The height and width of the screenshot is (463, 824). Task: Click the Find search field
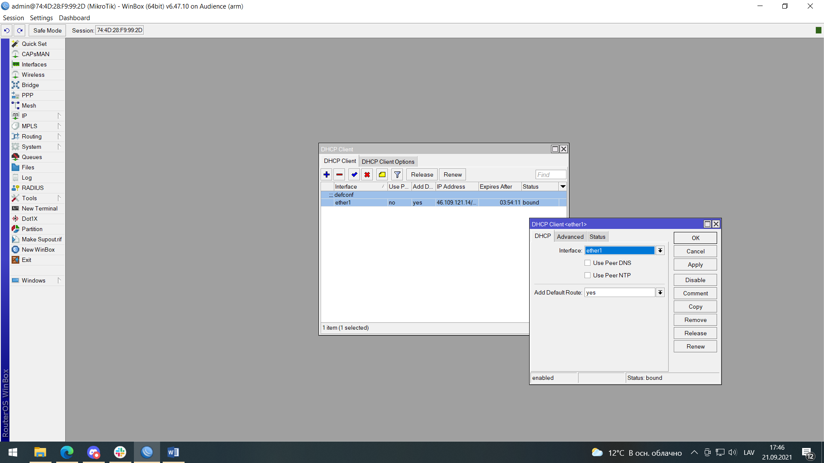tap(551, 174)
